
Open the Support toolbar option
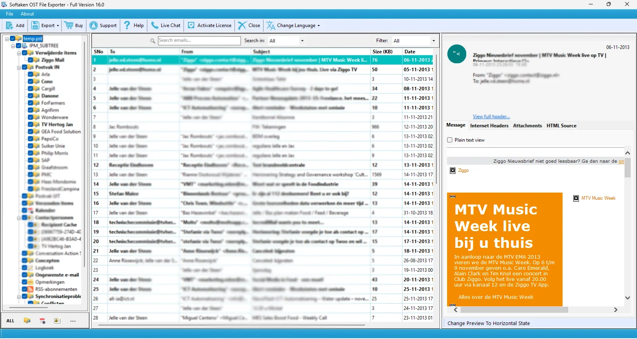tap(103, 25)
